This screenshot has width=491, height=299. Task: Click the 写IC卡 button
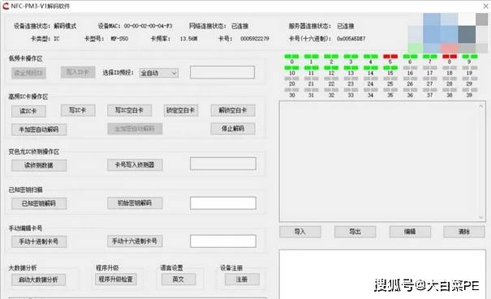(x=78, y=110)
